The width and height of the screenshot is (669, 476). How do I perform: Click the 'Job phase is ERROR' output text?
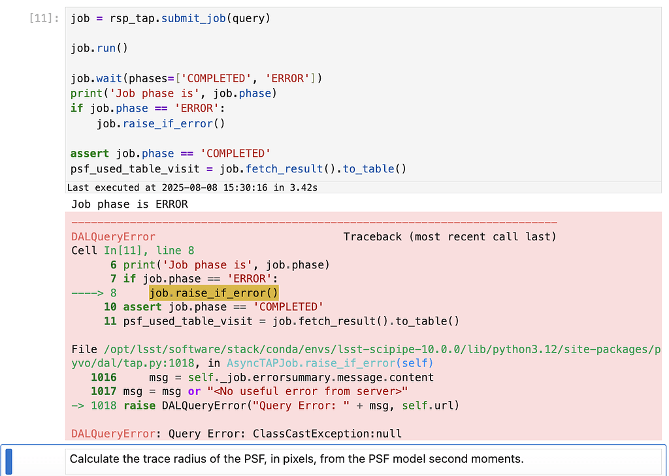[x=118, y=204]
